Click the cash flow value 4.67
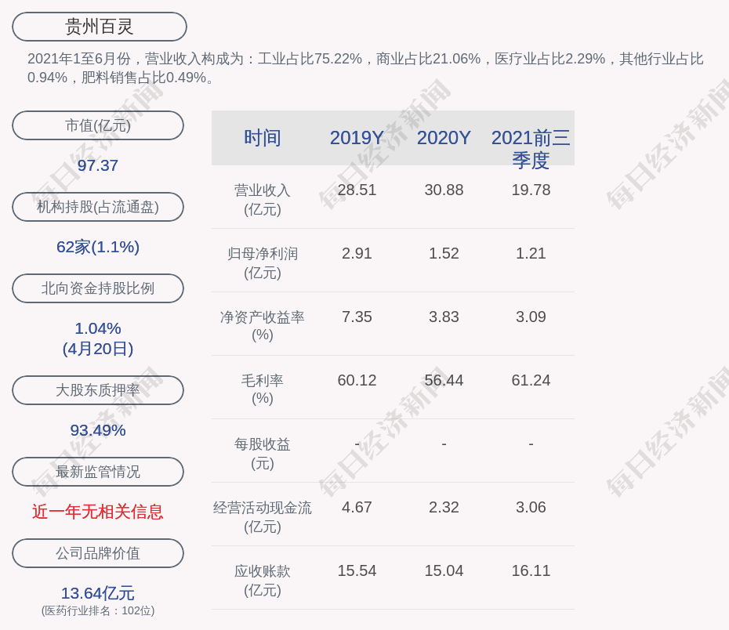The height and width of the screenshot is (630, 729). point(357,507)
